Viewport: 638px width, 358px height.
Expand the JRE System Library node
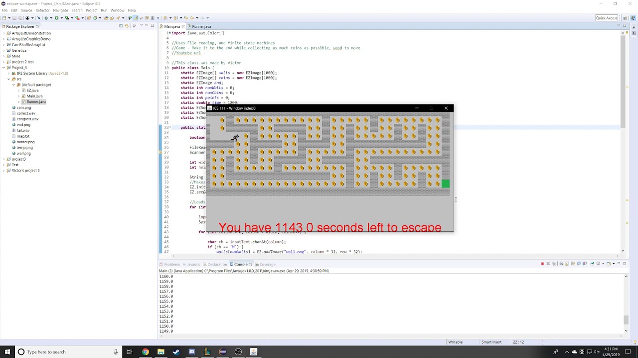(x=8, y=73)
